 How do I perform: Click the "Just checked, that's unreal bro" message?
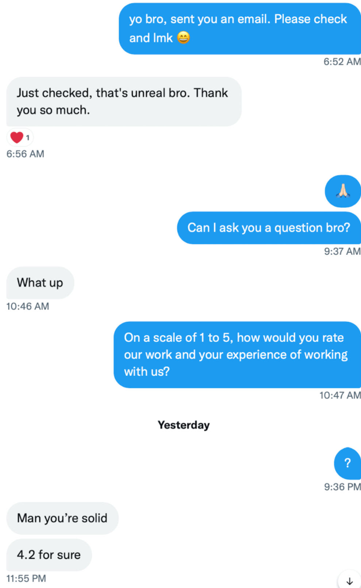click(x=123, y=101)
